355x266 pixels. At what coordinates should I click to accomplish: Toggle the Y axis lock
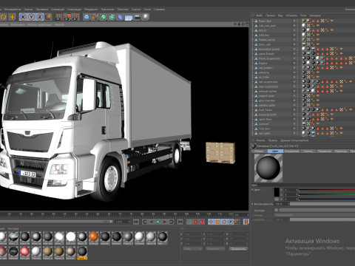tap(31, 17)
